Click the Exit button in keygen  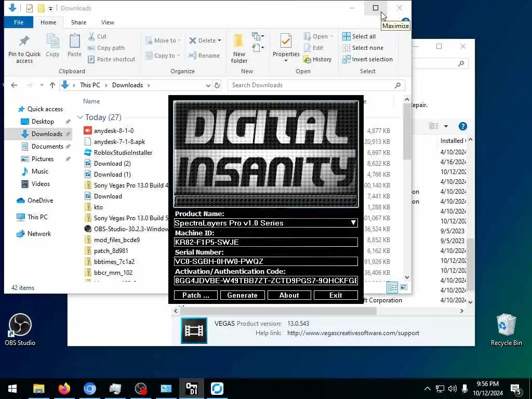click(x=336, y=295)
